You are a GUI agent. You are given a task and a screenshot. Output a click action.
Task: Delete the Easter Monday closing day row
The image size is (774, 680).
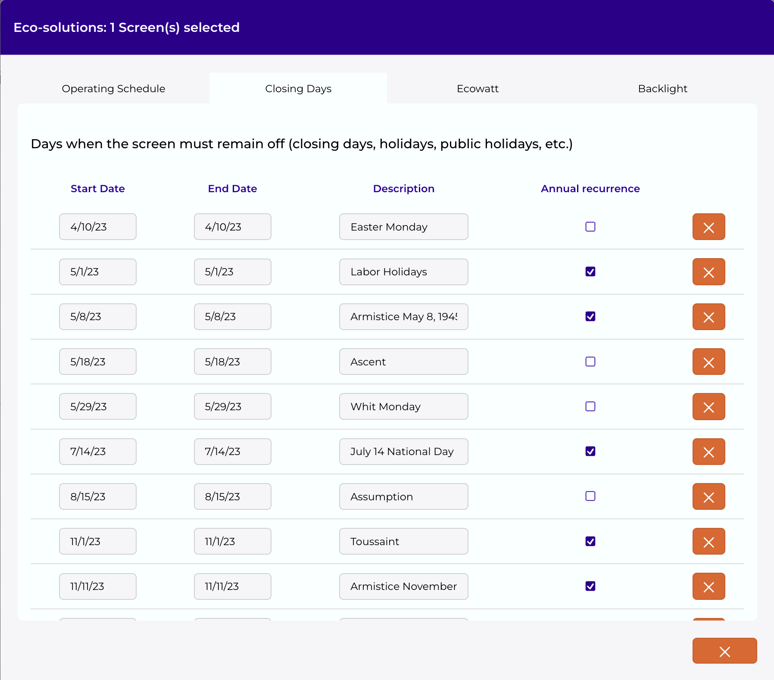point(708,227)
